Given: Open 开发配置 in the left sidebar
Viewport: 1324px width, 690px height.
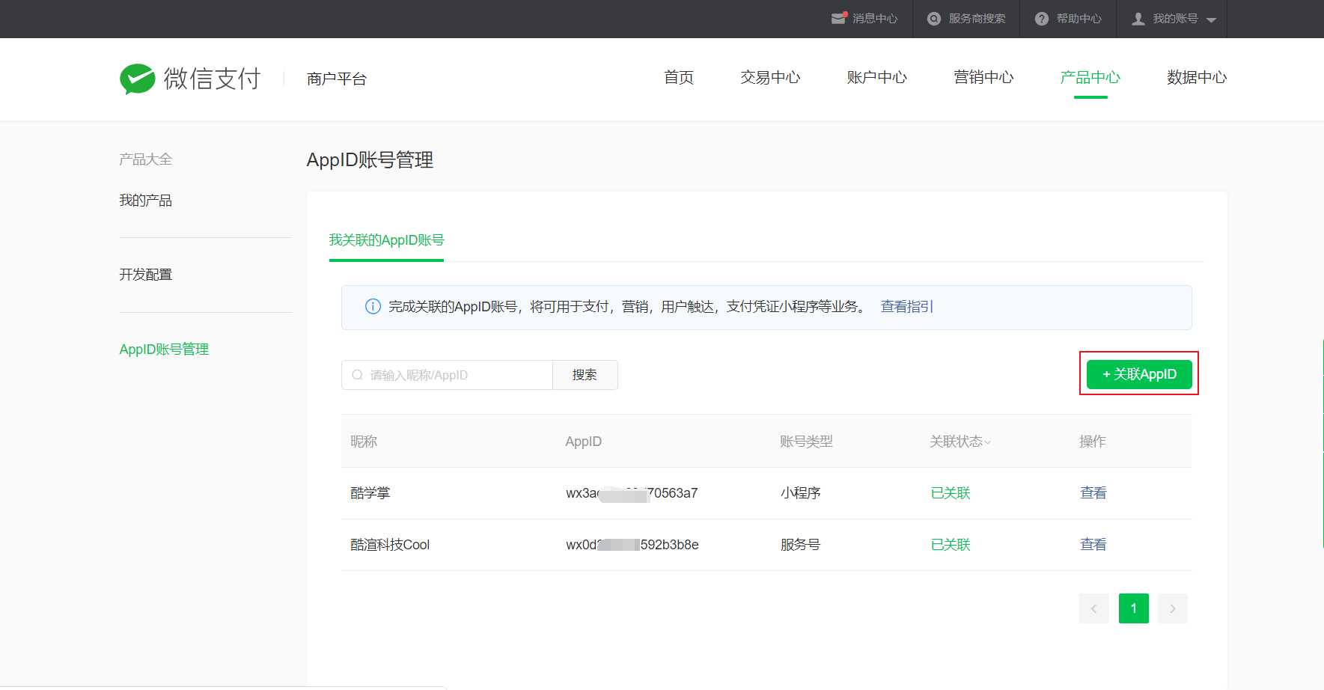Looking at the screenshot, I should coord(146,275).
